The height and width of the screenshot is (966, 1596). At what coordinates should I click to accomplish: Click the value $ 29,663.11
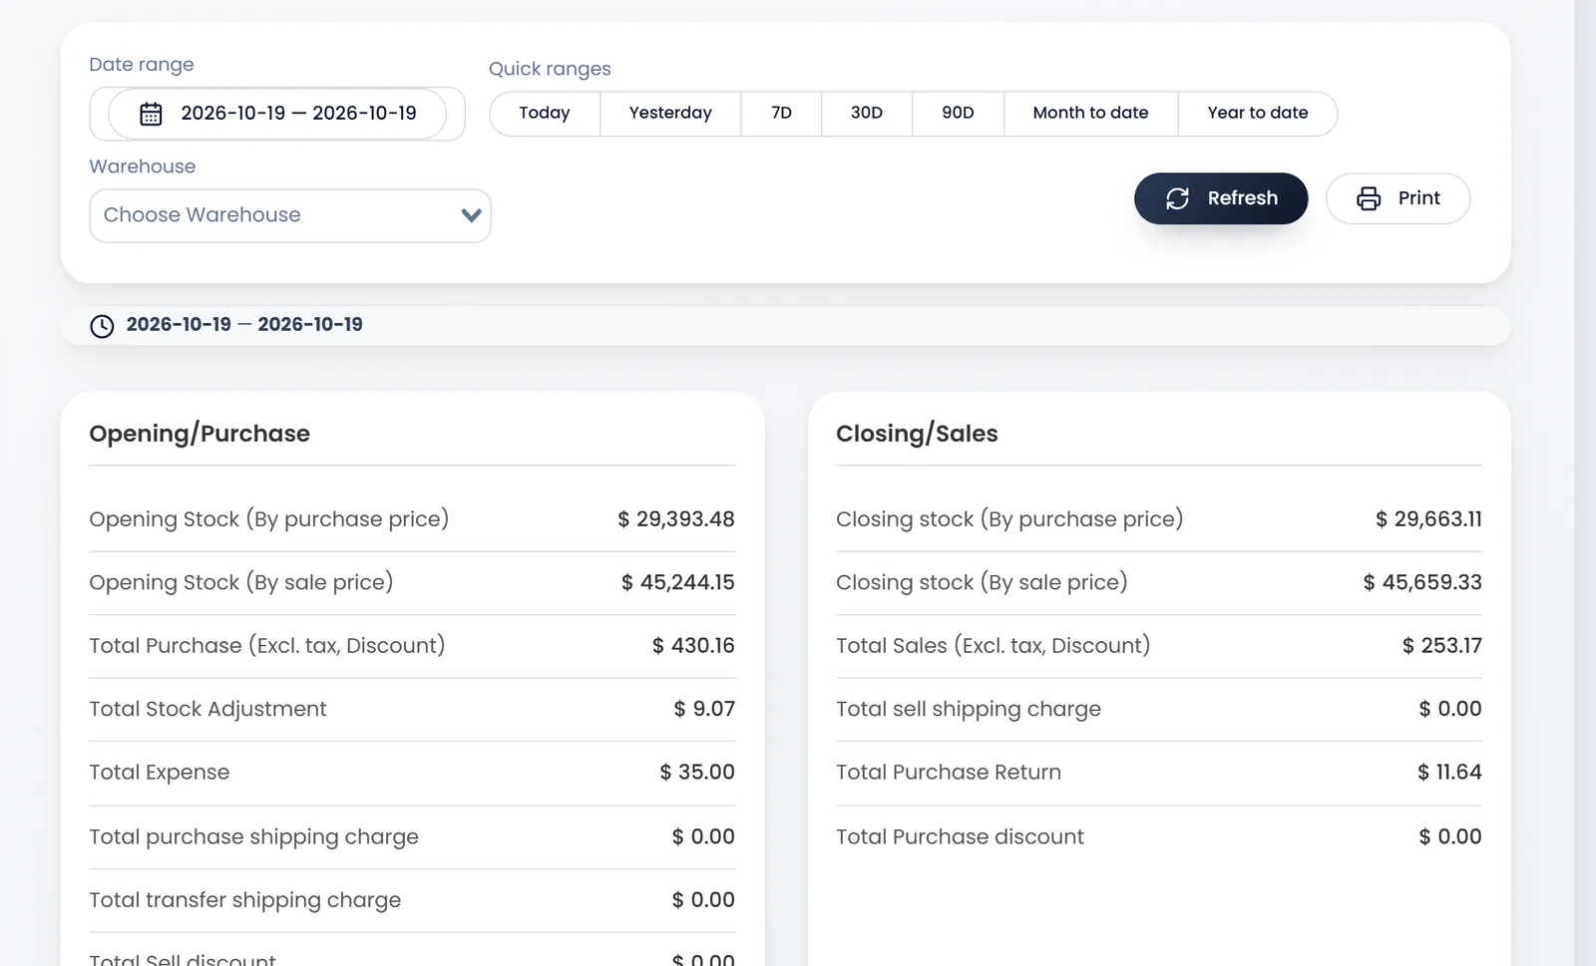1428,519
